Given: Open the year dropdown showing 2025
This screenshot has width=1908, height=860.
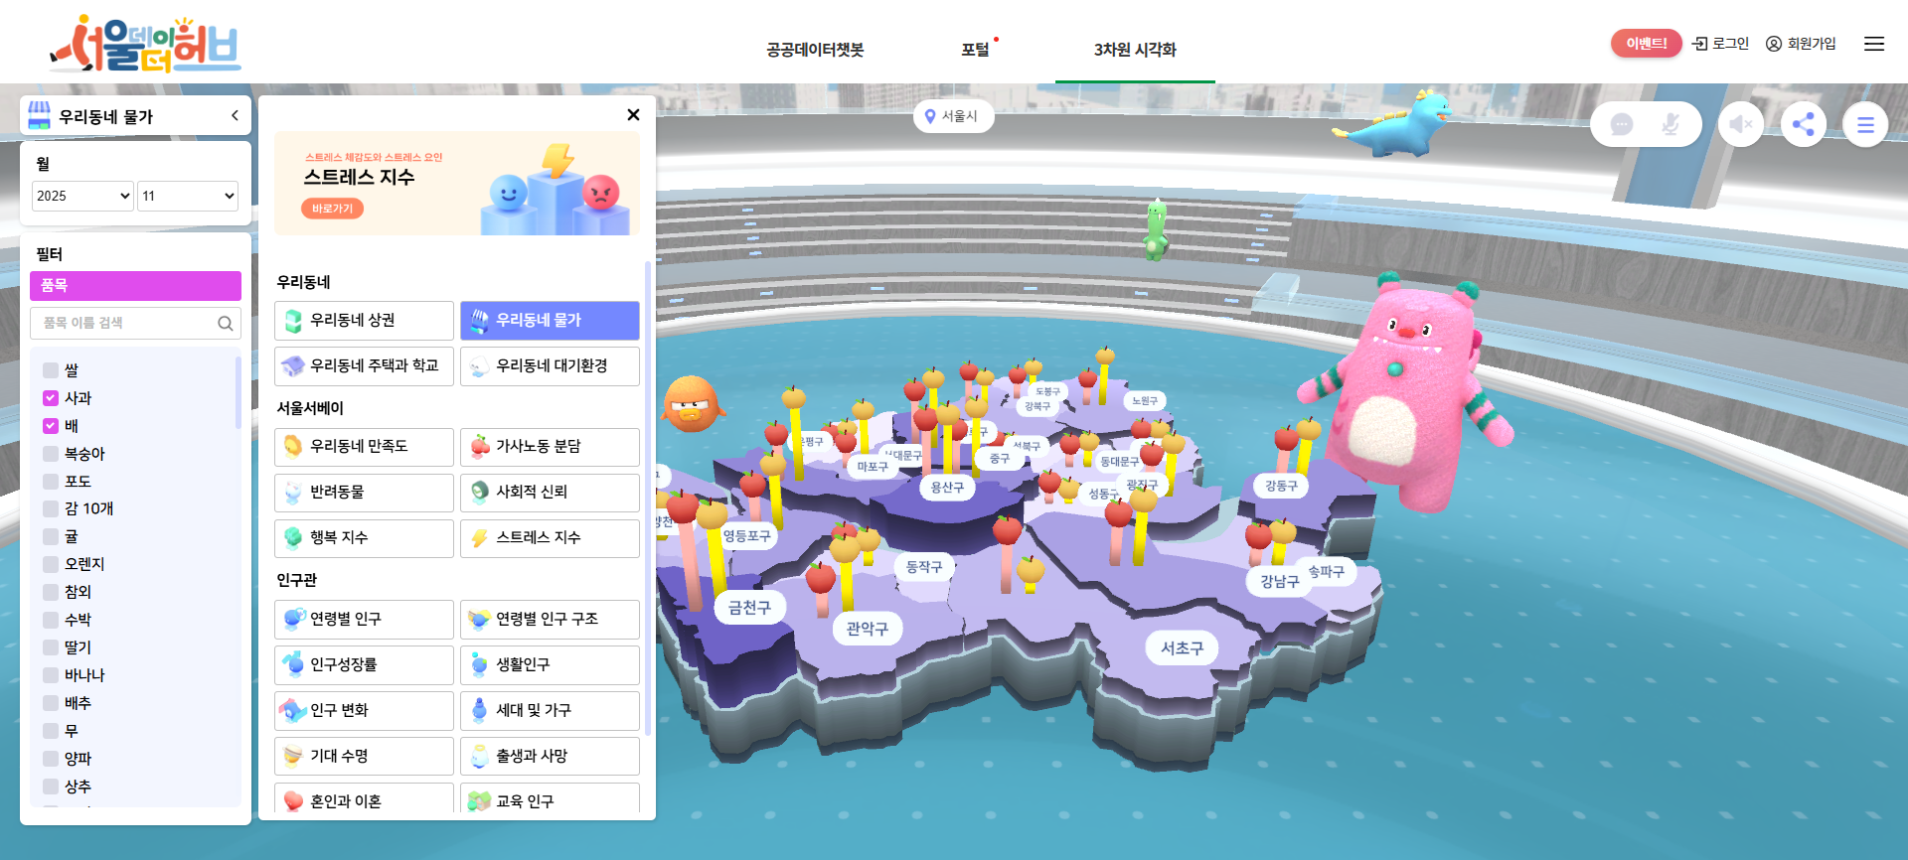Looking at the screenshot, I should coord(82,196).
